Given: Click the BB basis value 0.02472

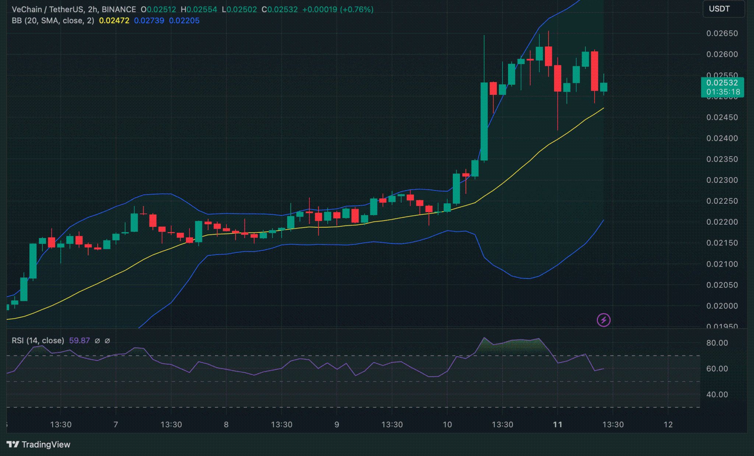Looking at the screenshot, I should [x=114, y=21].
